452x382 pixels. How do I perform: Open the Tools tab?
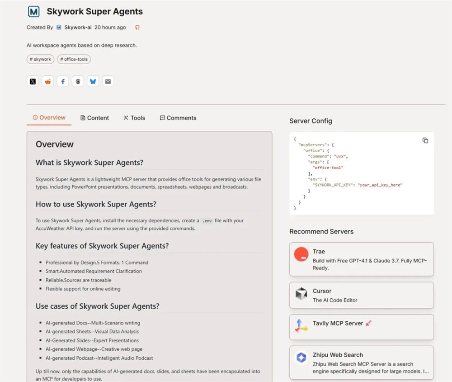click(x=134, y=118)
